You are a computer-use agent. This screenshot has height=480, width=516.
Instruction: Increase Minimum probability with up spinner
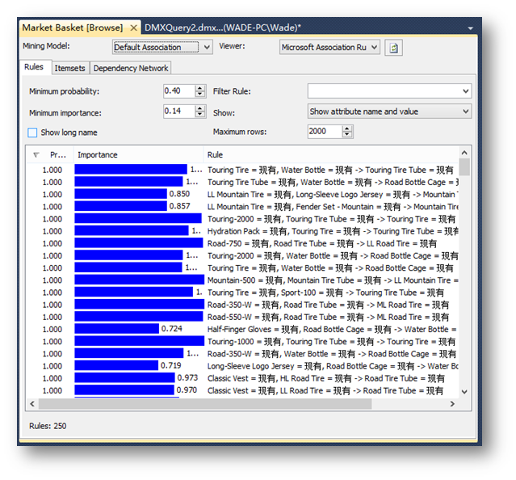[x=199, y=88]
